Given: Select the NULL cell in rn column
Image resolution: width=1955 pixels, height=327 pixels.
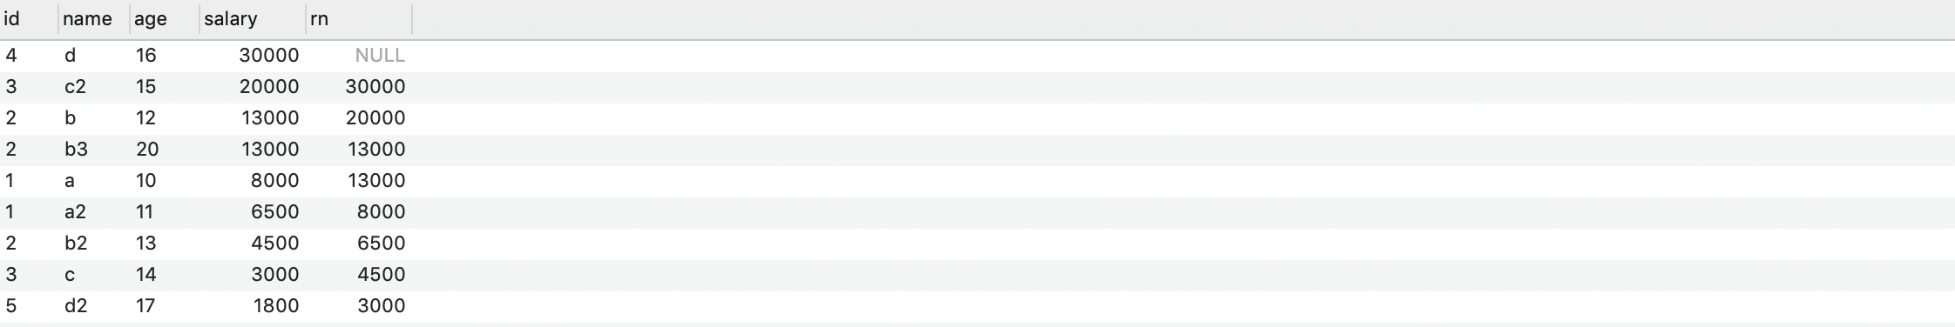Looking at the screenshot, I should point(359,56).
